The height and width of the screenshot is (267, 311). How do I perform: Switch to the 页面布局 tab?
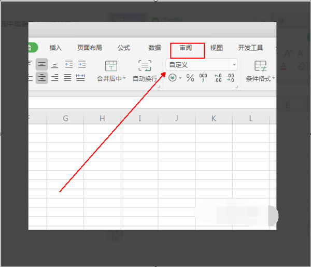pyautogui.click(x=90, y=48)
